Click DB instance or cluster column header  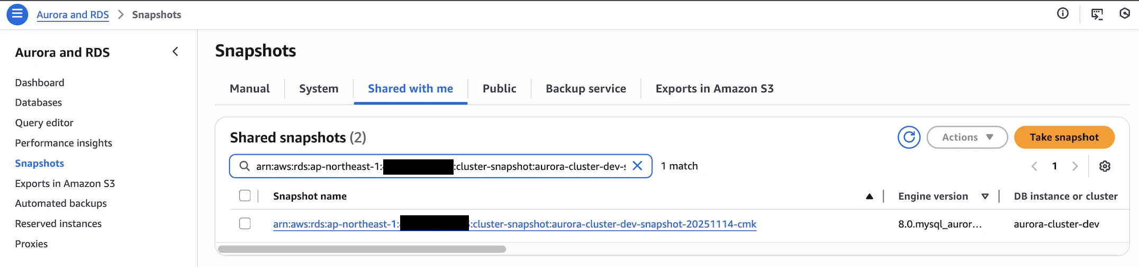pyautogui.click(x=1066, y=196)
